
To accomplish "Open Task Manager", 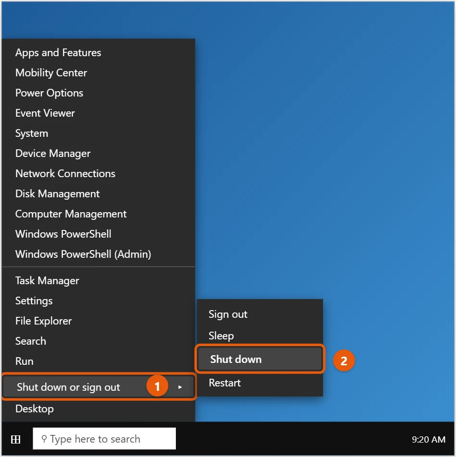I will click(x=99, y=281).
